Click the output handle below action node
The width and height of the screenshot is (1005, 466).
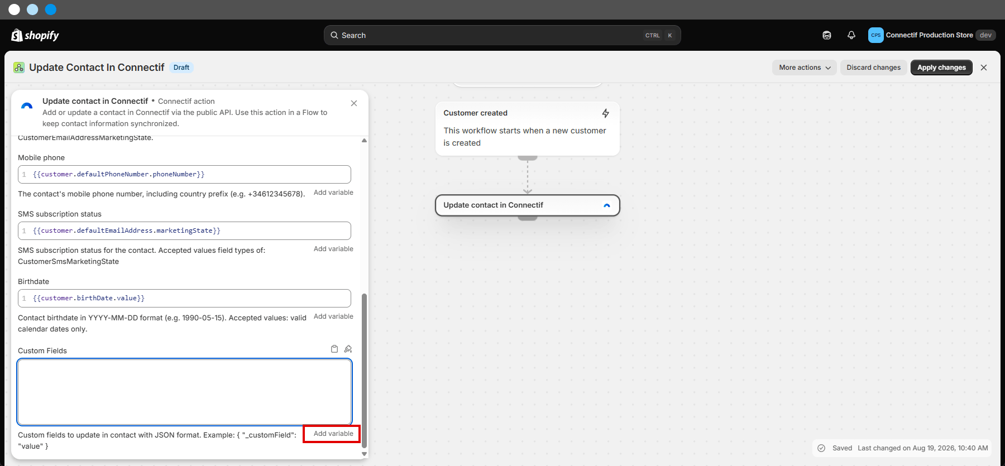(x=528, y=218)
